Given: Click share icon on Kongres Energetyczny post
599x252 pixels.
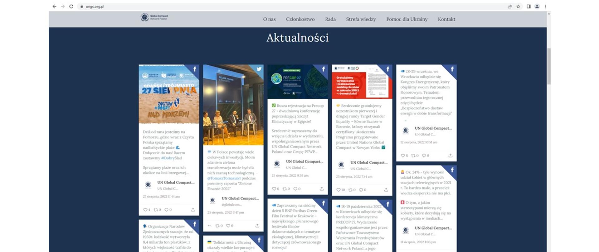Looking at the screenshot, I should pos(450,156).
